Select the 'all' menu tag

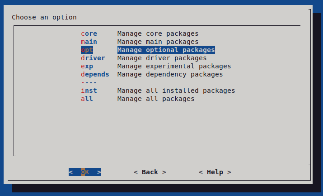pyautogui.click(x=87, y=99)
